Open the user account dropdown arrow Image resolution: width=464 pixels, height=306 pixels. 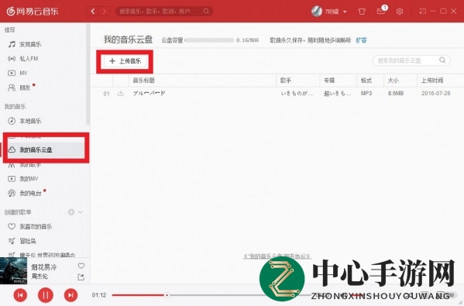tap(345, 12)
